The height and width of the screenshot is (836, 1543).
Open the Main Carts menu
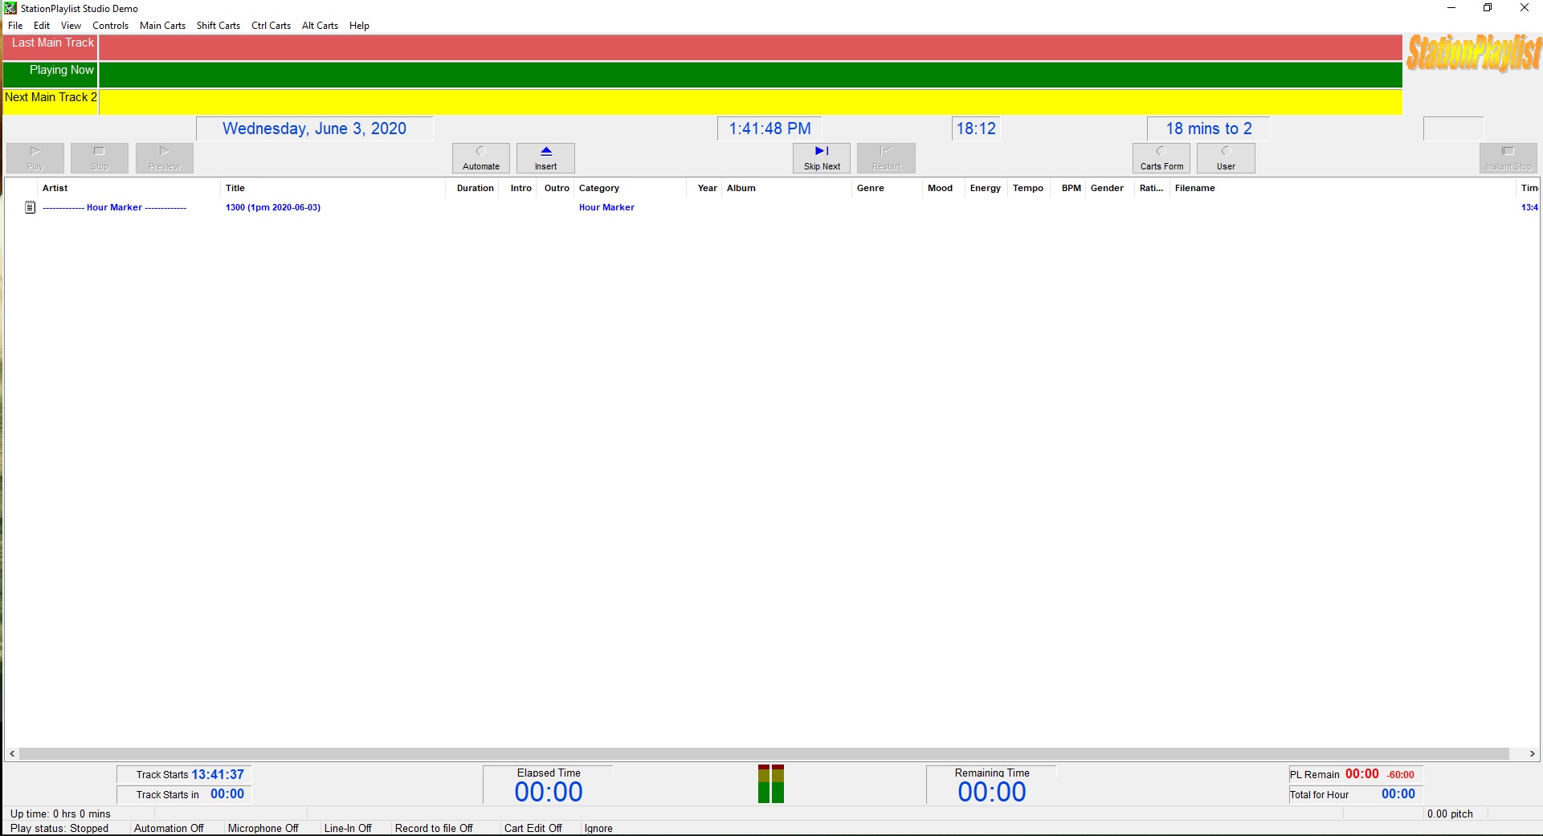click(162, 26)
